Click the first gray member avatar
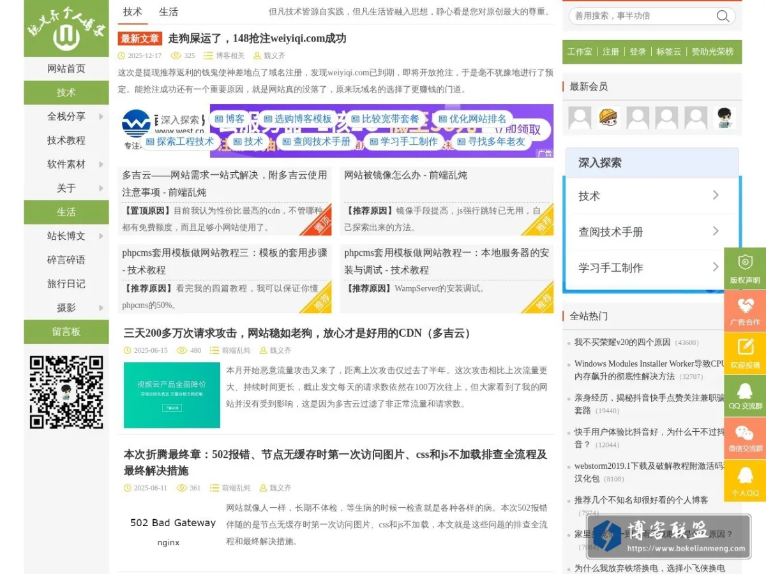The image size is (766, 574). pos(580,118)
